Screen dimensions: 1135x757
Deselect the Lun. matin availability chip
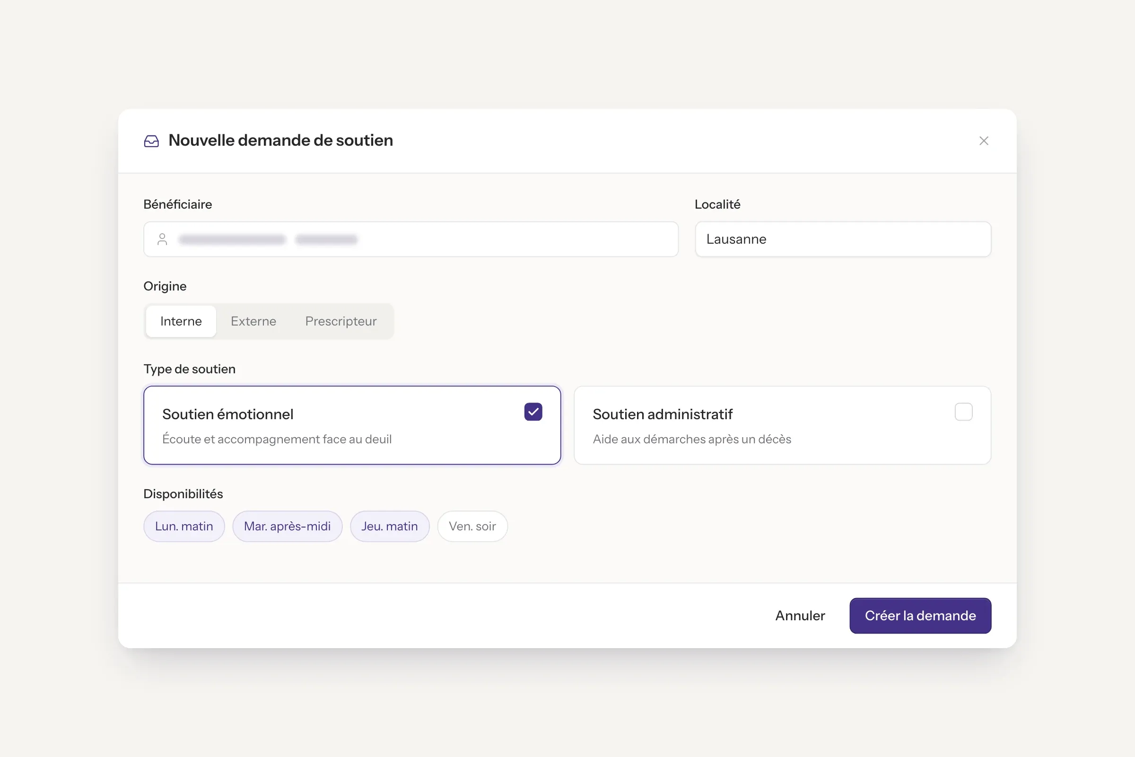click(x=184, y=526)
